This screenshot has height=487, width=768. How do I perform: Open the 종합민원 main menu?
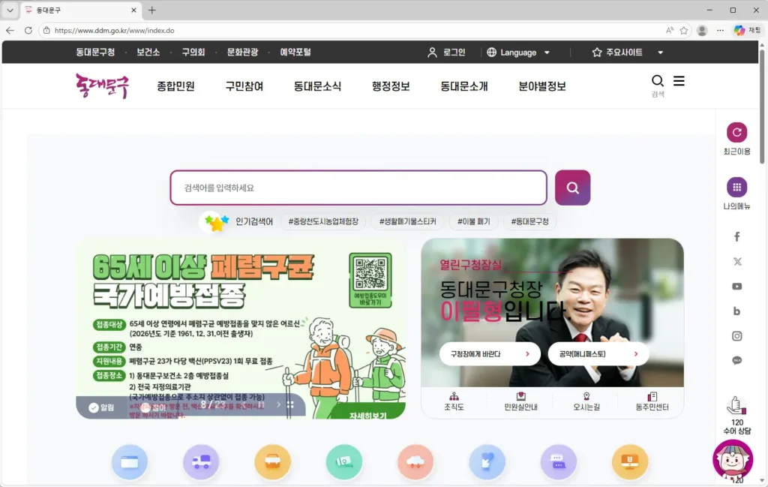(x=175, y=86)
